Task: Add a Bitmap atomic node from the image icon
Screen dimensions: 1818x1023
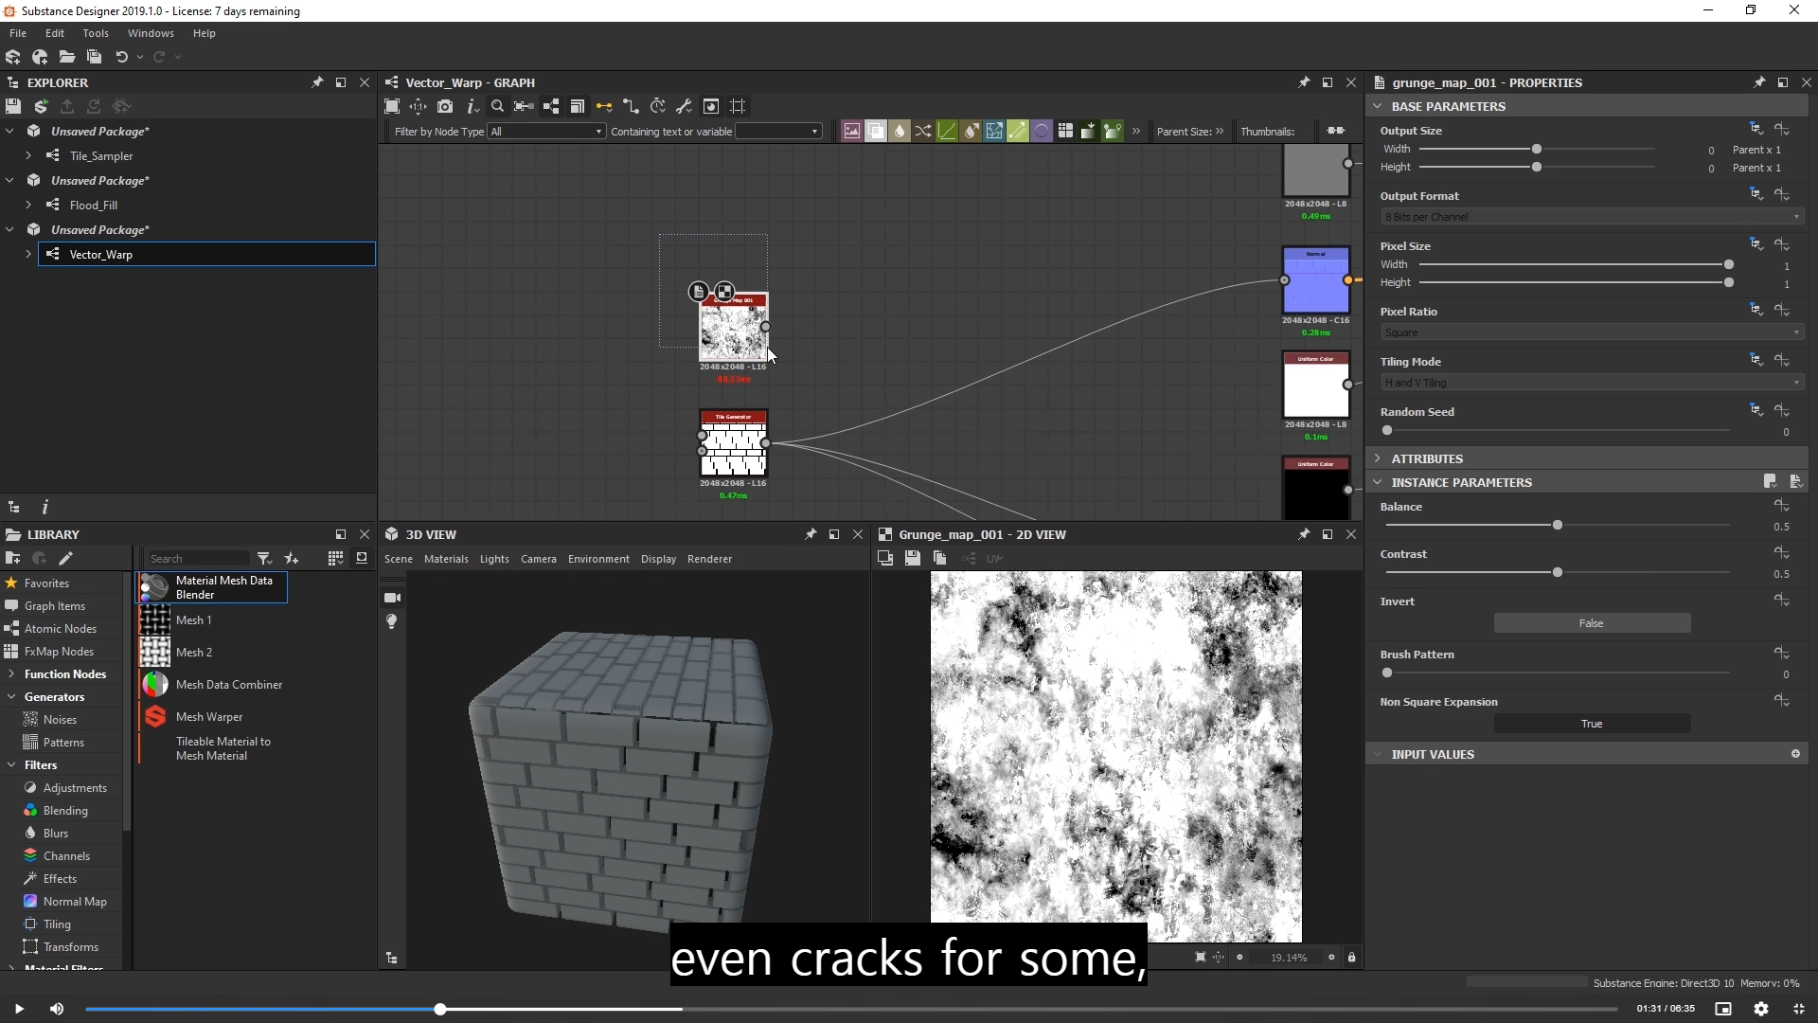Action: [x=851, y=131]
